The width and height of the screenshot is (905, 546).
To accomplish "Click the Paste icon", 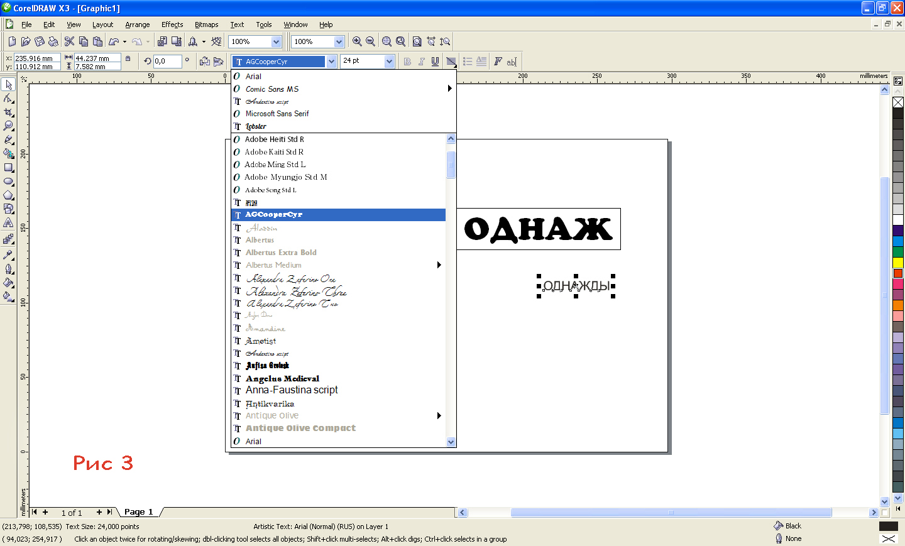I will [x=97, y=41].
